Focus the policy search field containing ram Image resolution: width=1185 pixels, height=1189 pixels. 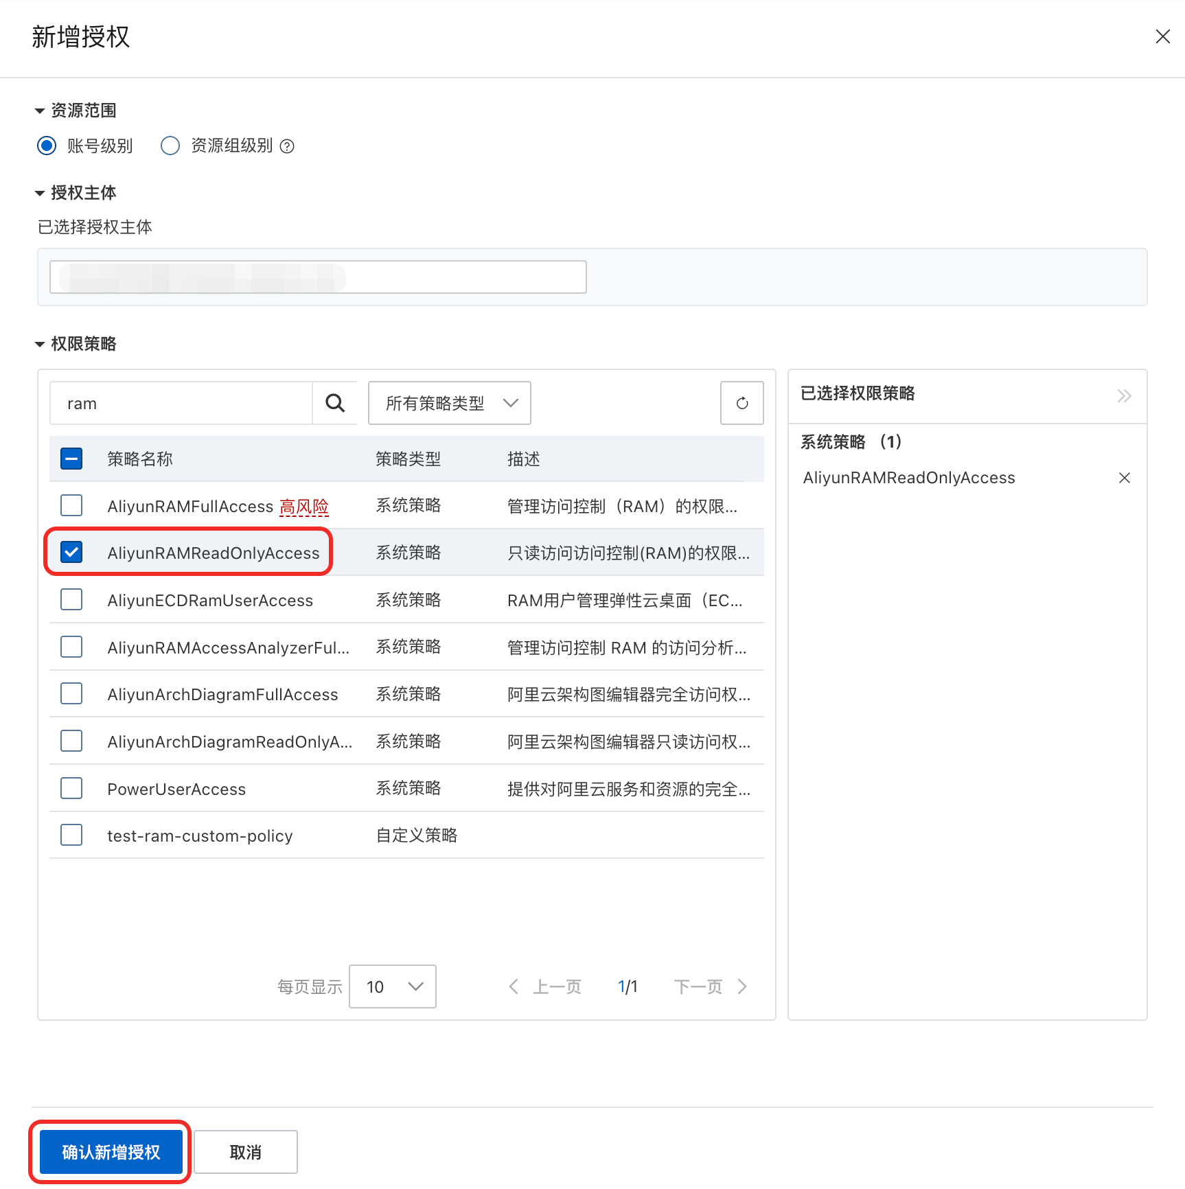coord(181,403)
